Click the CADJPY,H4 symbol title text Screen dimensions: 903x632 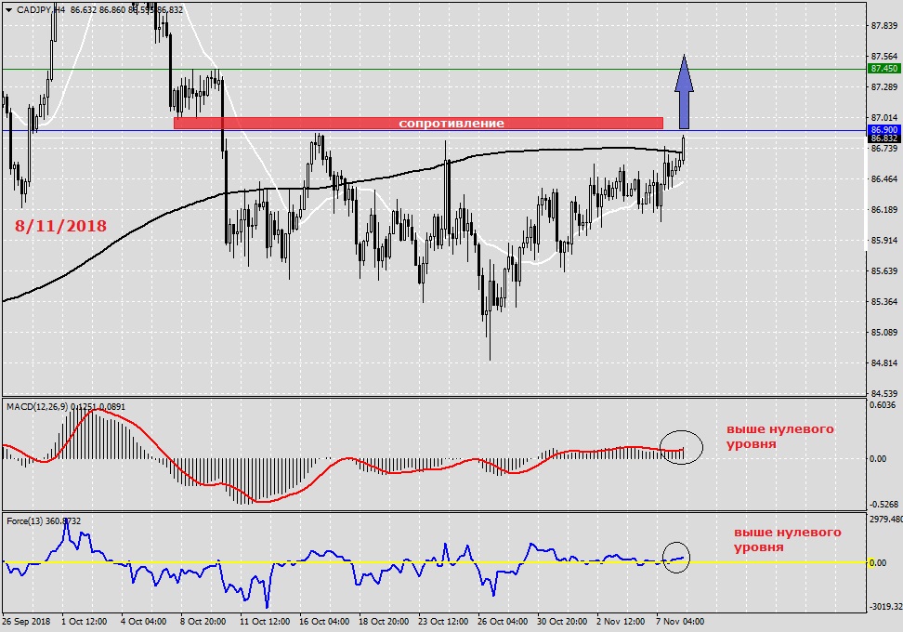pyautogui.click(x=40, y=9)
